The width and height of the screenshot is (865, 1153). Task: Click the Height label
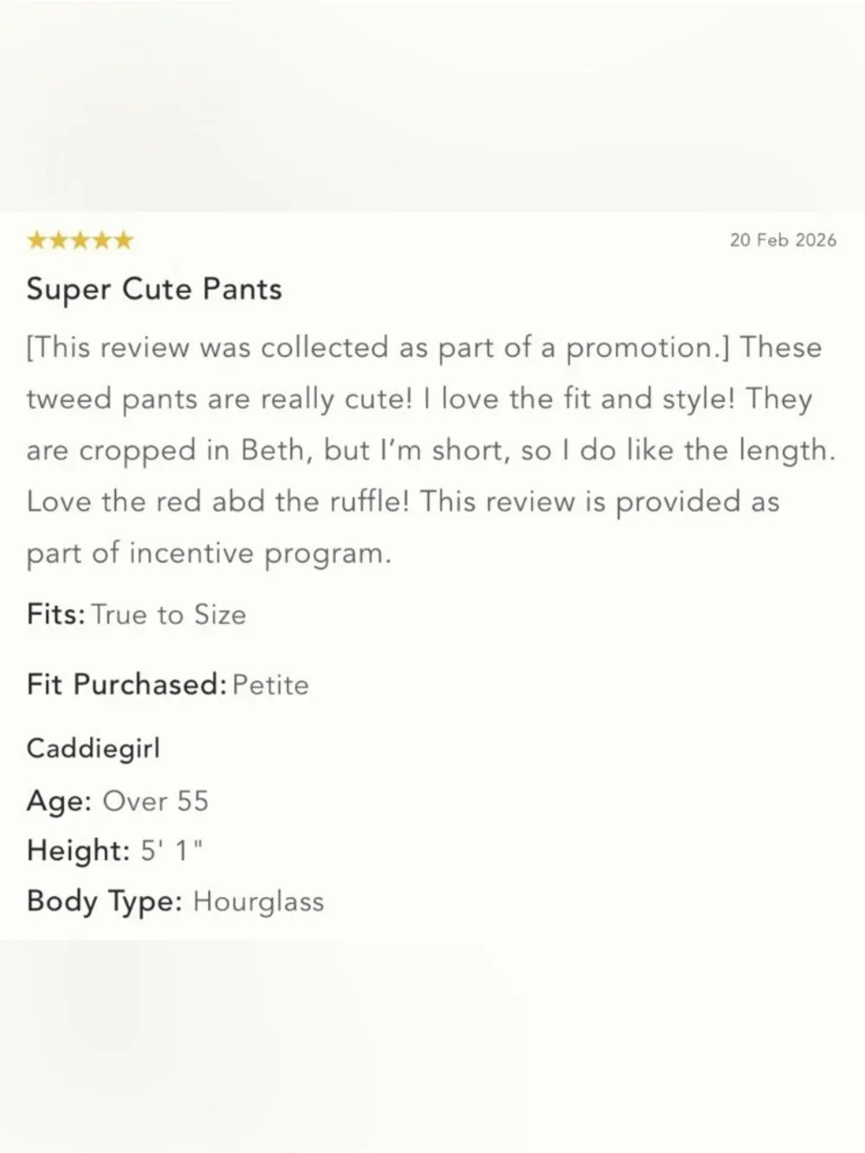pos(79,851)
